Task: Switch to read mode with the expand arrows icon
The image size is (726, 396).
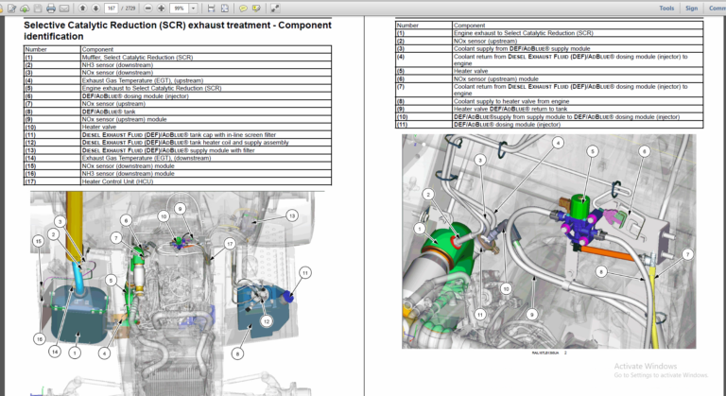Action: point(274,9)
